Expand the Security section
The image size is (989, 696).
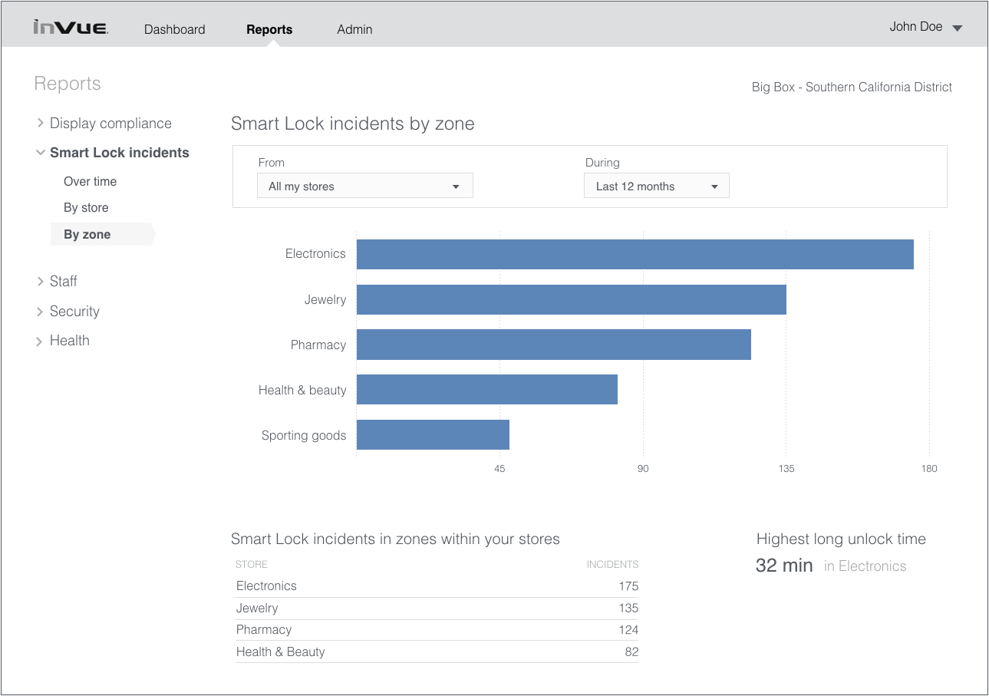[x=68, y=312]
